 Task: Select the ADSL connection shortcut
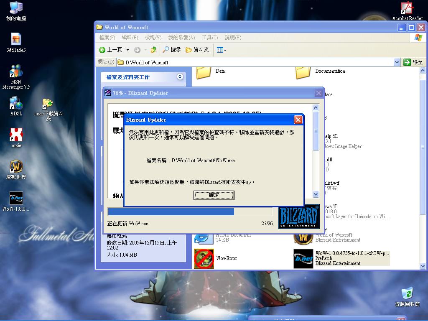coord(16,106)
